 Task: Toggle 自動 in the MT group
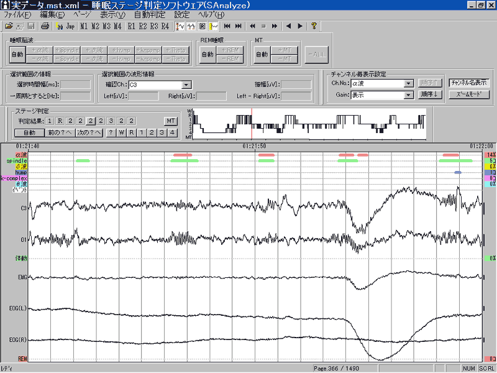coord(262,55)
